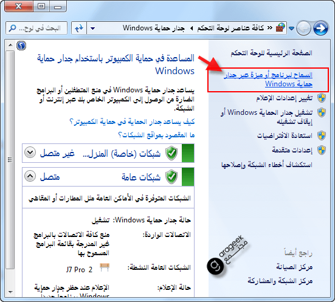
Task: Click the refresh arrows icon beside address bar
Action: click(x=79, y=28)
